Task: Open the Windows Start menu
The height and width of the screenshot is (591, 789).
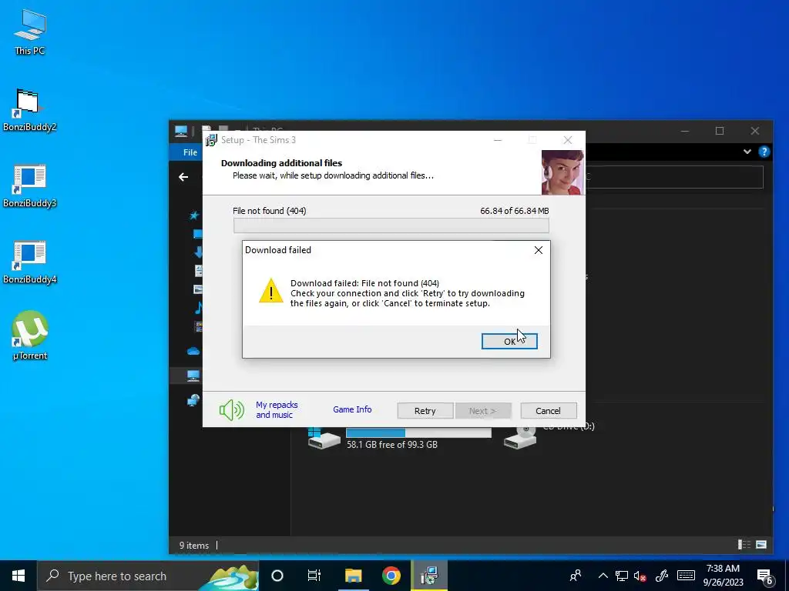Action: 18,576
